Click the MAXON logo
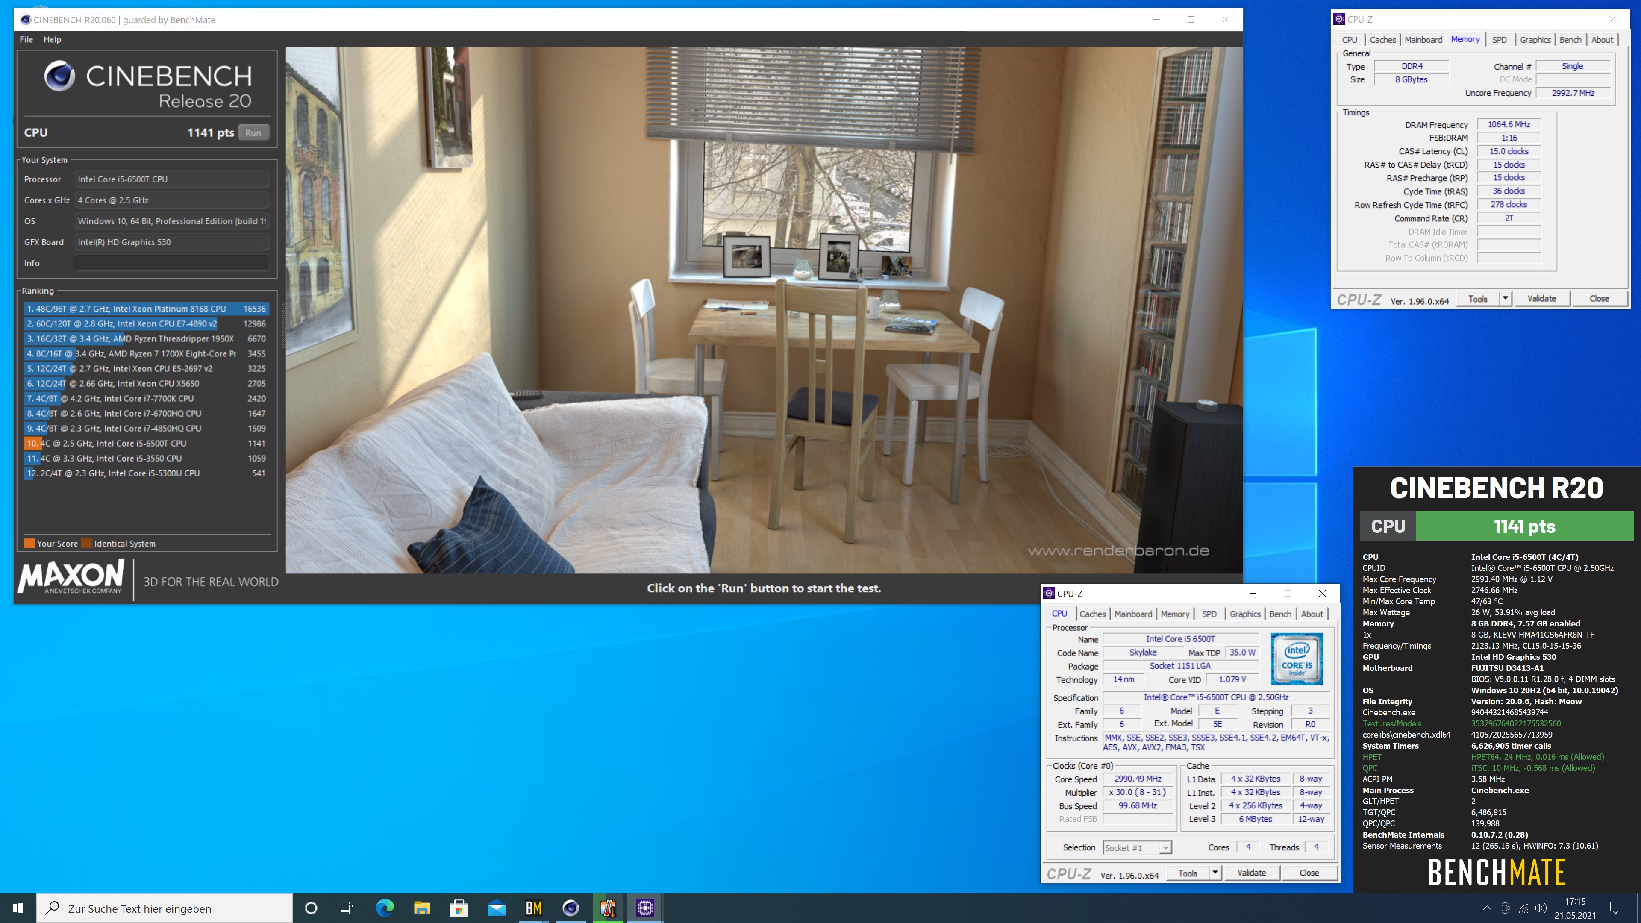The image size is (1641, 923). (71, 576)
